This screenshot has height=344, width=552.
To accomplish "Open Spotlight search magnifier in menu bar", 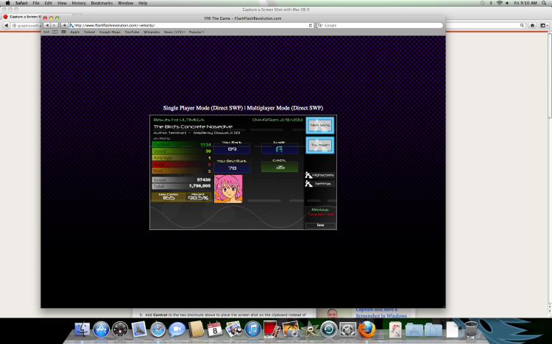I will 544,3.
